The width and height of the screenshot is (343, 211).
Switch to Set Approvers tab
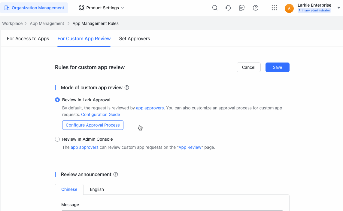[x=135, y=38]
